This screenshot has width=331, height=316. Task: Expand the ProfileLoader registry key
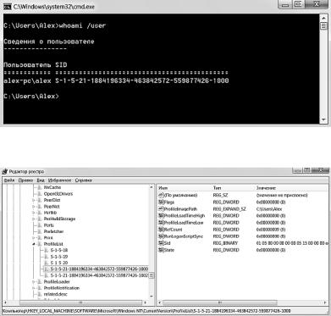click(34, 282)
